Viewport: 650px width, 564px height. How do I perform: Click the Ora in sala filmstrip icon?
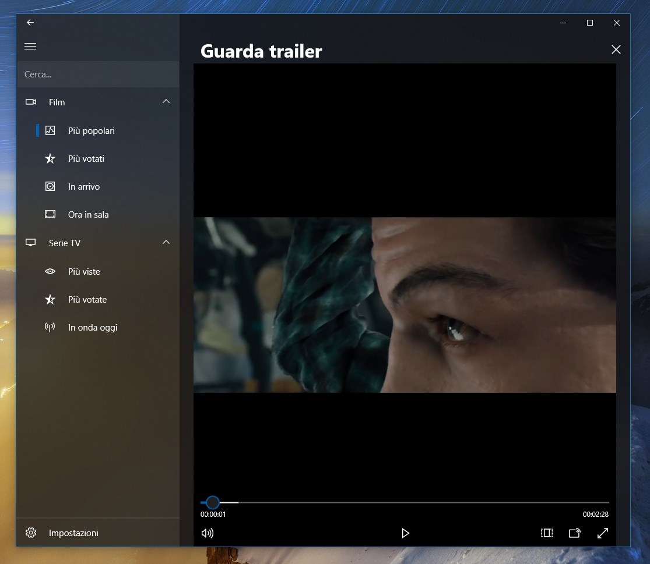point(50,214)
